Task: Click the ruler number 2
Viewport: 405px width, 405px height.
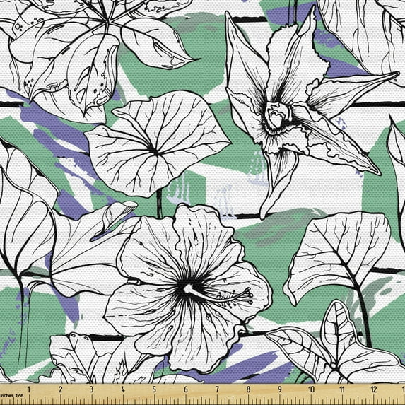Action: pyautogui.click(x=61, y=389)
